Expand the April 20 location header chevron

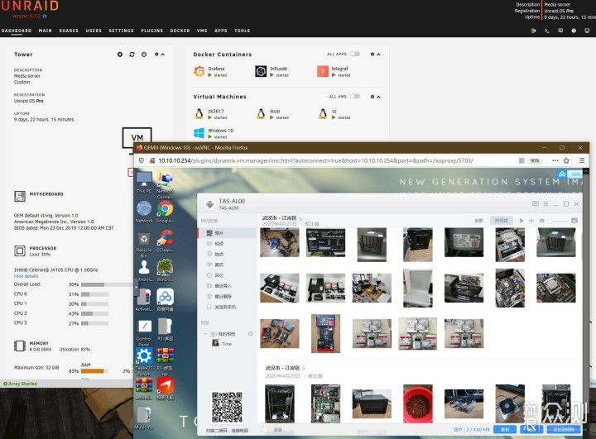[304, 368]
